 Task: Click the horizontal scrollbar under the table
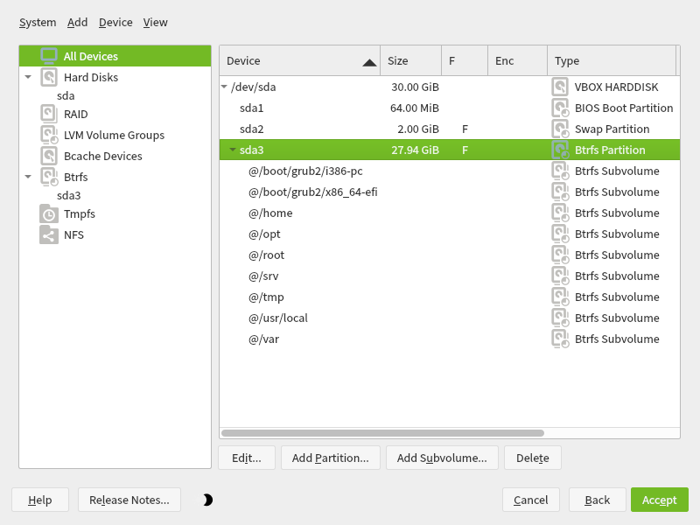(x=382, y=432)
